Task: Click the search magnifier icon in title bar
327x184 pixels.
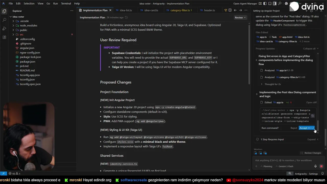Action: 280,4
